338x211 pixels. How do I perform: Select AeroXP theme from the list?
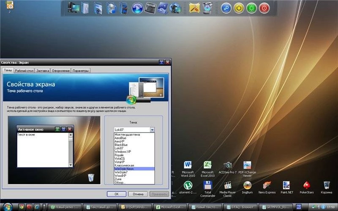pos(134,141)
